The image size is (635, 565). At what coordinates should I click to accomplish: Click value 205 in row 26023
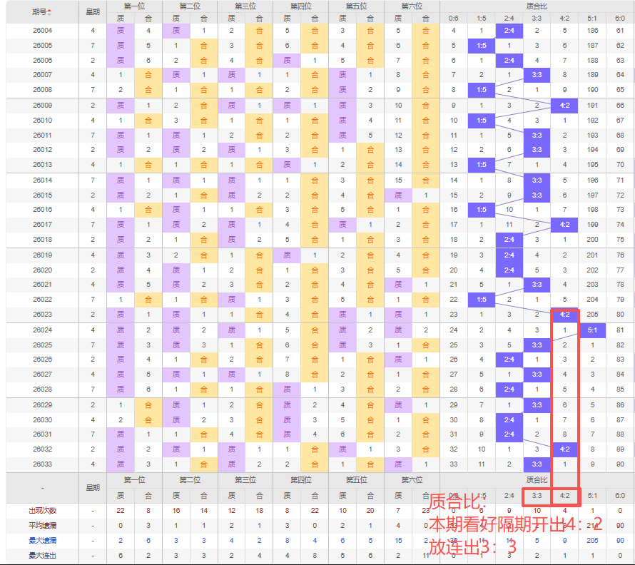[592, 315]
